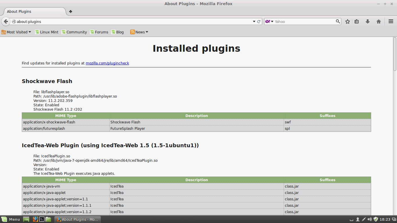397x223 pixels.
Task: Click 'Shockwave Flash 11.2 r202' text
Action: point(58,109)
